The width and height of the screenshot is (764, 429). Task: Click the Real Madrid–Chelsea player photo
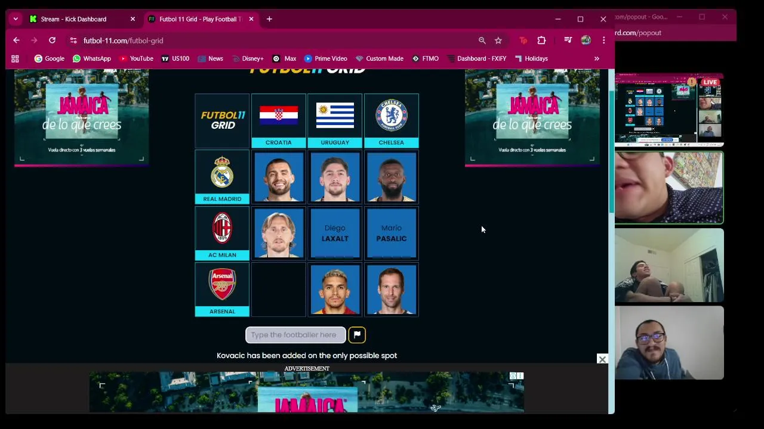pos(391,177)
